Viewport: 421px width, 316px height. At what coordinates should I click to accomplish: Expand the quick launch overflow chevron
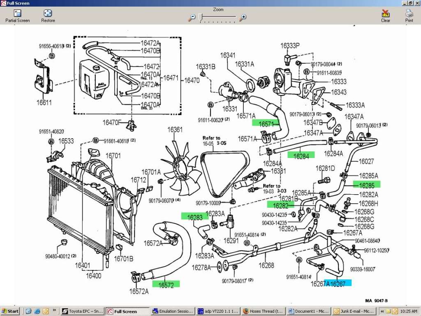click(x=54, y=311)
